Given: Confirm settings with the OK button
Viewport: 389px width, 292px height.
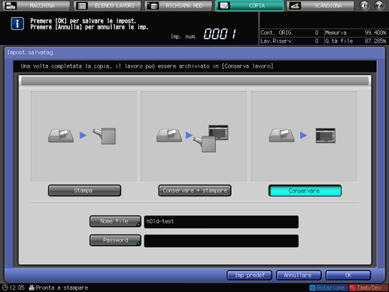Looking at the screenshot, I should [348, 275].
